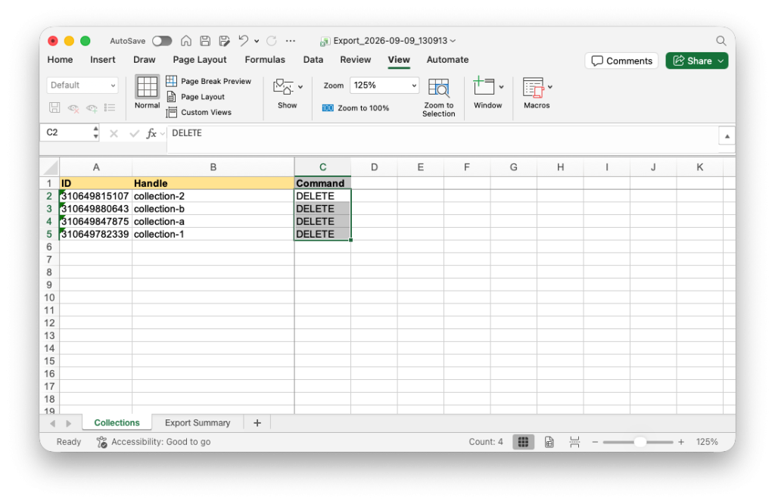Select row 5 header
The image size is (775, 504).
[49, 234]
